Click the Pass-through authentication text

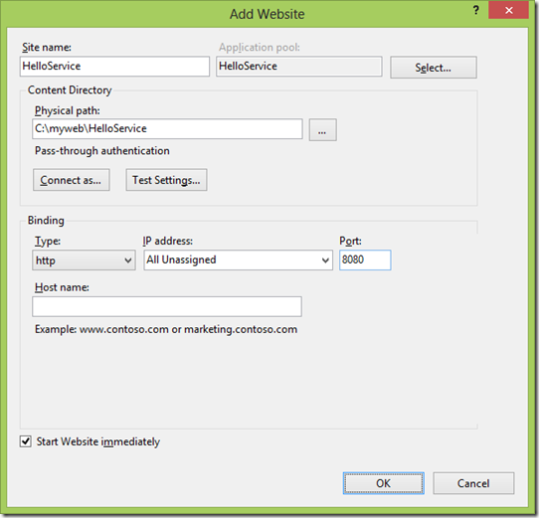102,151
